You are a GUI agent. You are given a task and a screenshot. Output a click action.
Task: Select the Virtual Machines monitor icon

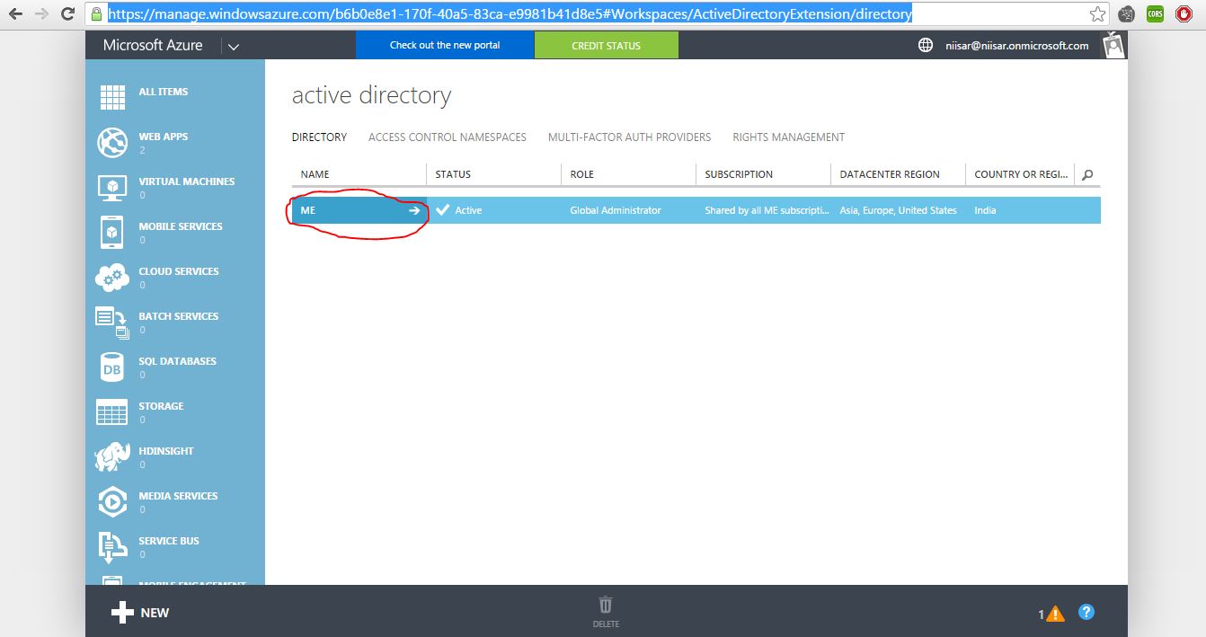click(x=112, y=187)
